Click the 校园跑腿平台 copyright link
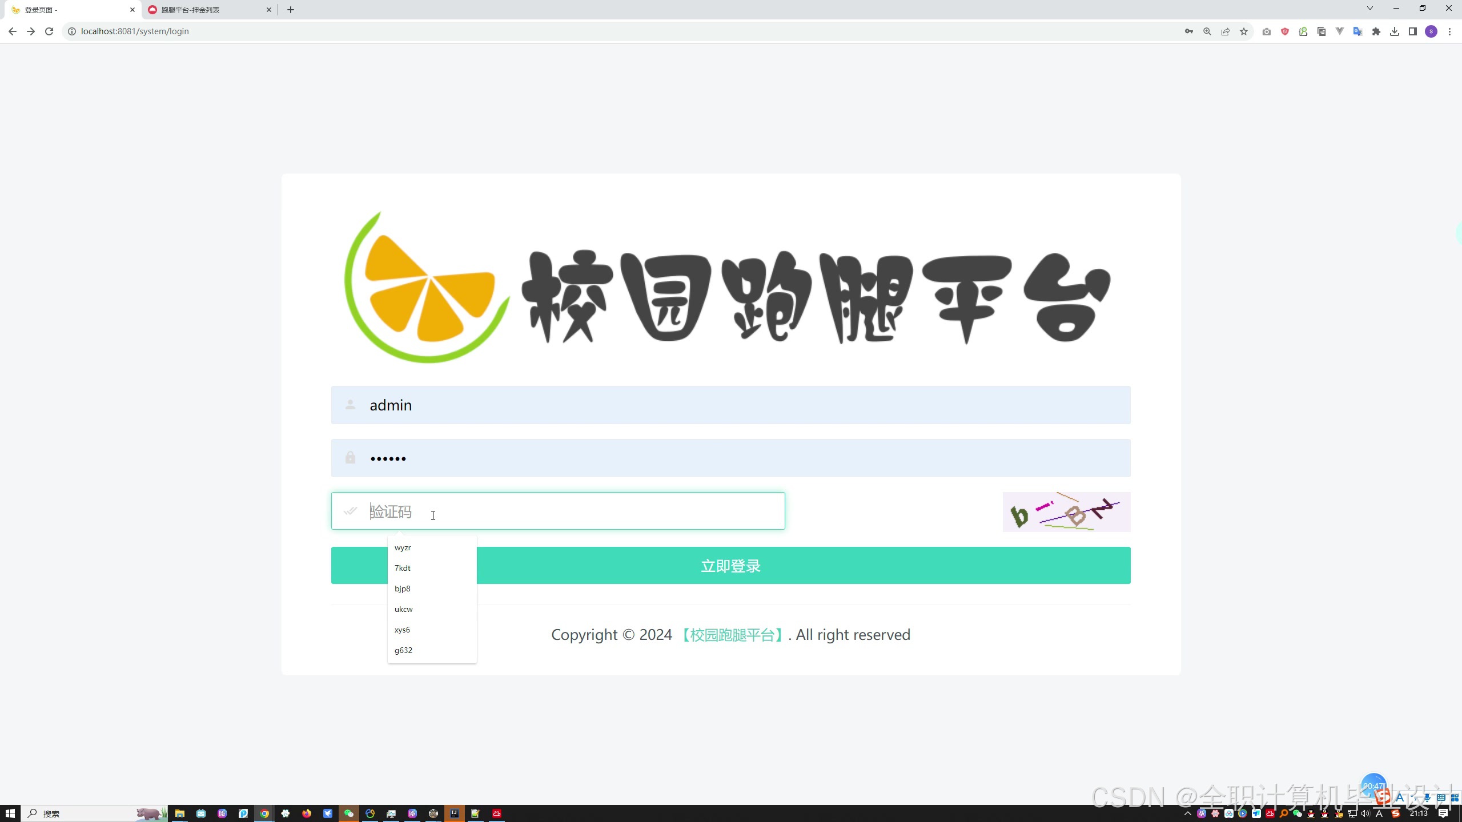This screenshot has width=1462, height=822. tap(732, 635)
